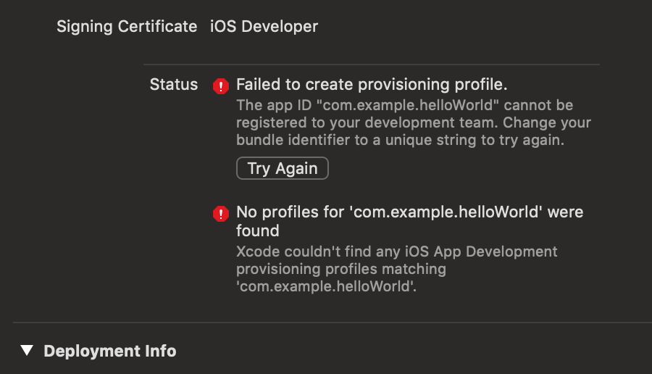The height and width of the screenshot is (374, 652).
Task: Click the "provisioning profiles matching" line
Action: [341, 269]
